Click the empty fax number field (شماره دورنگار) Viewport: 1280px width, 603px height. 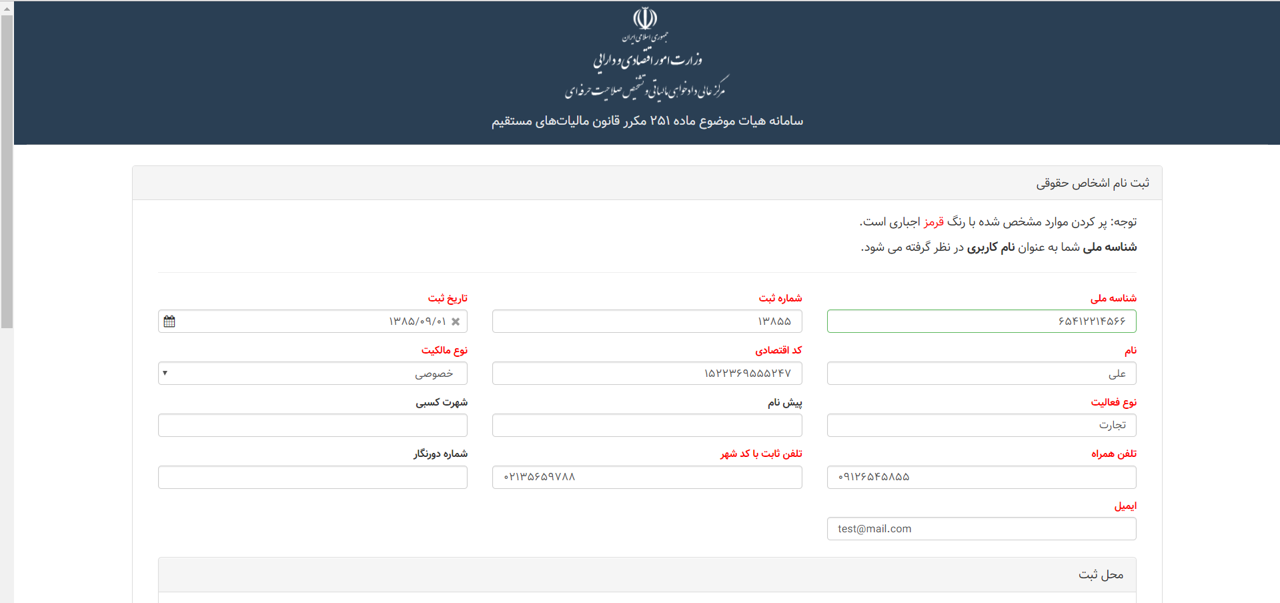(x=312, y=478)
